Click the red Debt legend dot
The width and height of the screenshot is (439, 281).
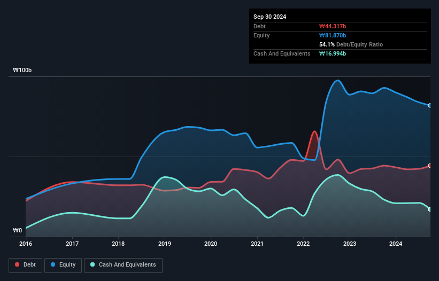click(17, 264)
